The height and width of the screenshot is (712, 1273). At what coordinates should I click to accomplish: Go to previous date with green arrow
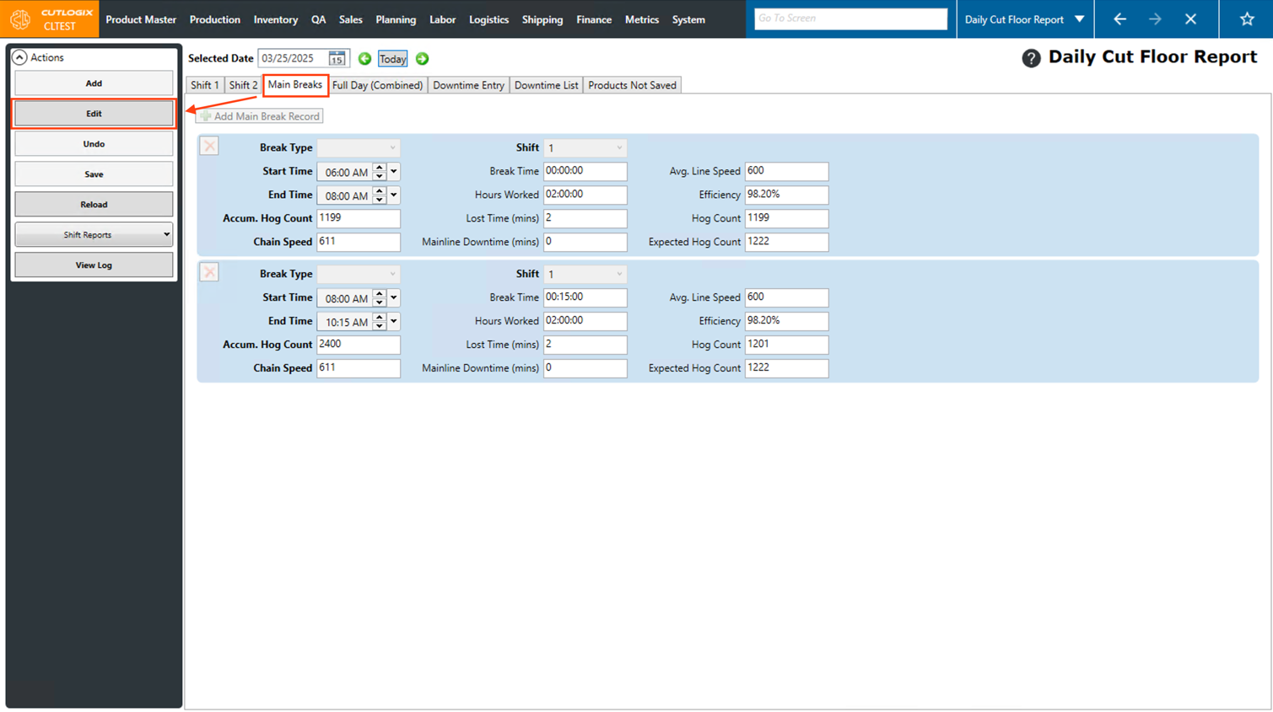pos(364,59)
